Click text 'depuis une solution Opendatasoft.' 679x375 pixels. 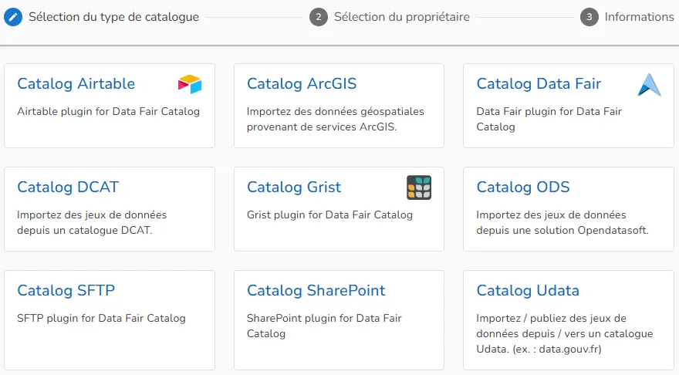pyautogui.click(x=562, y=230)
